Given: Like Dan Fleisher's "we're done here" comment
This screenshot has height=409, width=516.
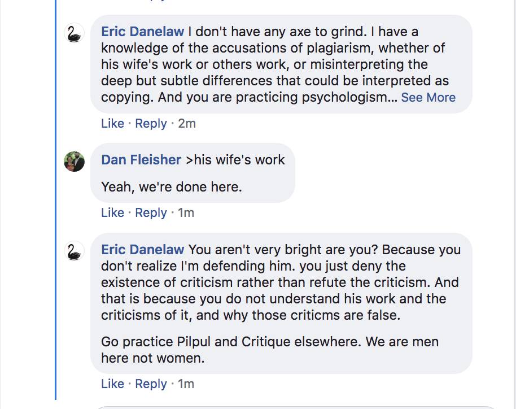Looking at the screenshot, I should click(x=112, y=213).
